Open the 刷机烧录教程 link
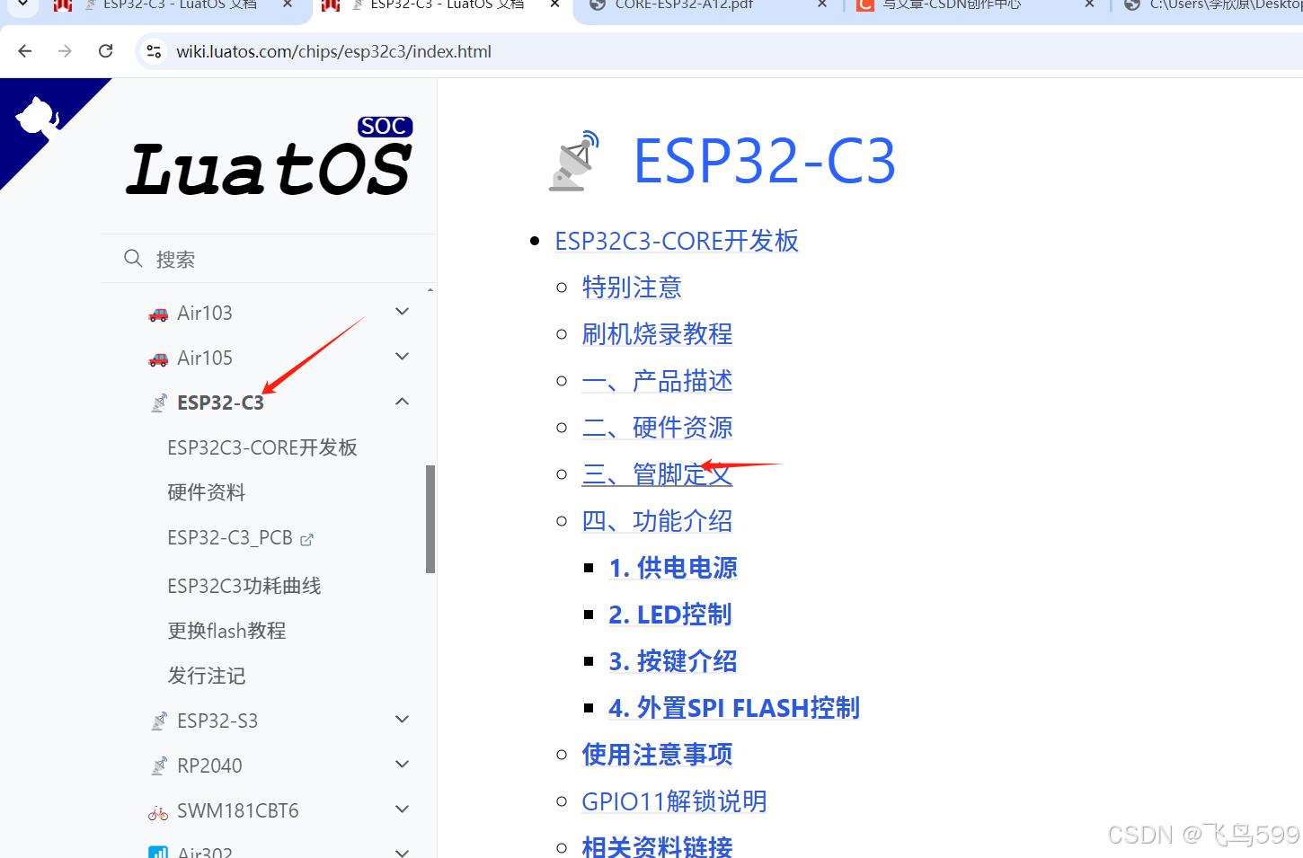Screen dimensions: 1303x858 (657, 334)
